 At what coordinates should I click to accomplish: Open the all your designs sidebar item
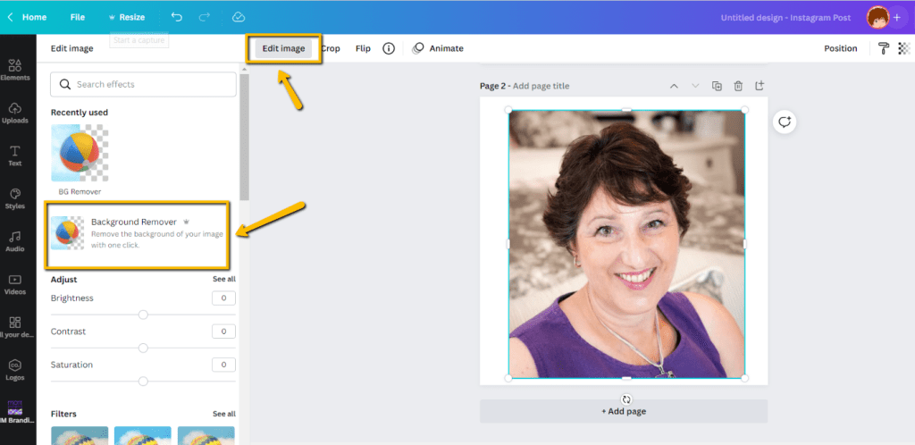coord(14,327)
